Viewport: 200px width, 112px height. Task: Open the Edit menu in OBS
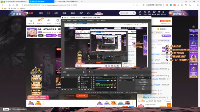[x=69, y=21]
